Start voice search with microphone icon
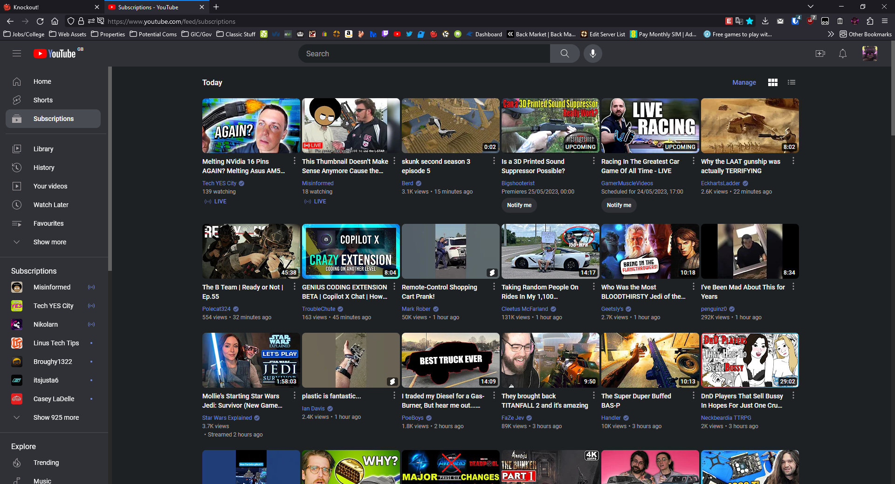 pyautogui.click(x=593, y=54)
